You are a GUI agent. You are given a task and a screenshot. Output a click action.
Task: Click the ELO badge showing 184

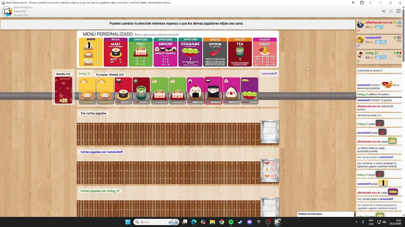[381, 42]
